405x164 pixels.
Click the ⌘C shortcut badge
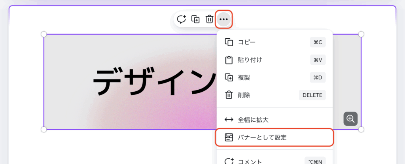pyautogui.click(x=318, y=42)
